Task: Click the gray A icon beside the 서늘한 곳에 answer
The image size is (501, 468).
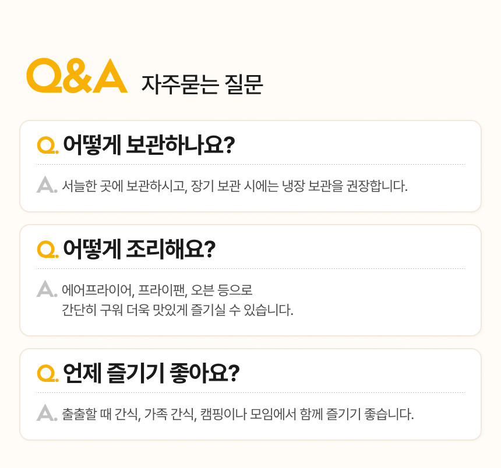Action: click(46, 186)
